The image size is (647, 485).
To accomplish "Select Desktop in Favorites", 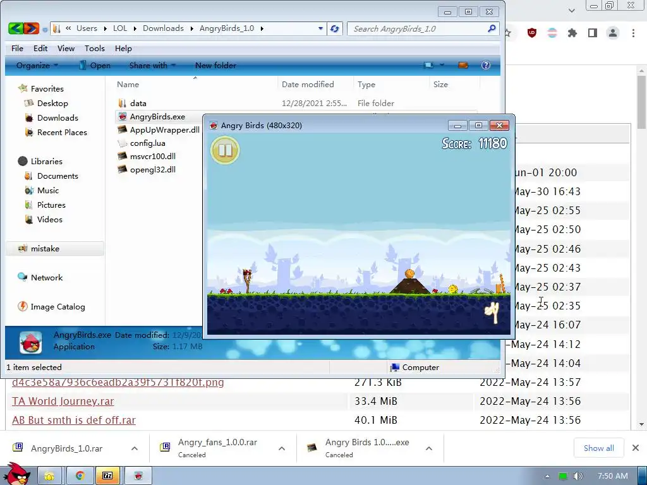I will (52, 103).
